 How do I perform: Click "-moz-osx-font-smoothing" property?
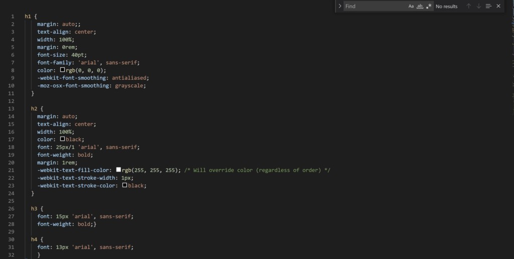(x=73, y=85)
